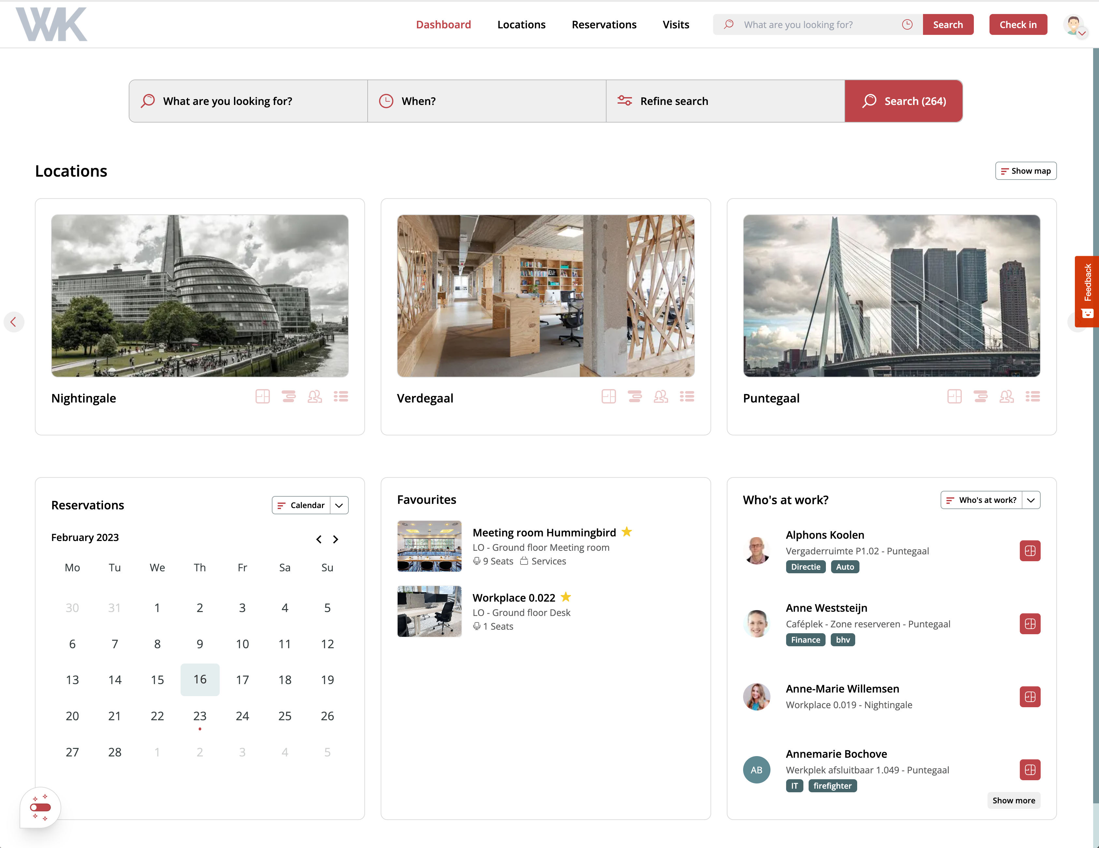Toggle the sparkle switch at bottom left
Image resolution: width=1099 pixels, height=848 pixels.
40,807
